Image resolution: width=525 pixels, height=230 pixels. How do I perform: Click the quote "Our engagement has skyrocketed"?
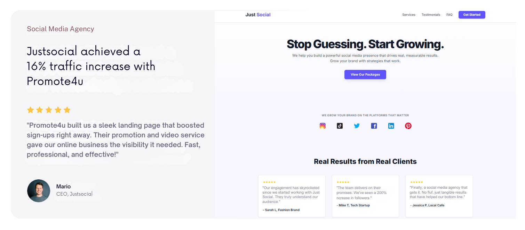pos(291,195)
